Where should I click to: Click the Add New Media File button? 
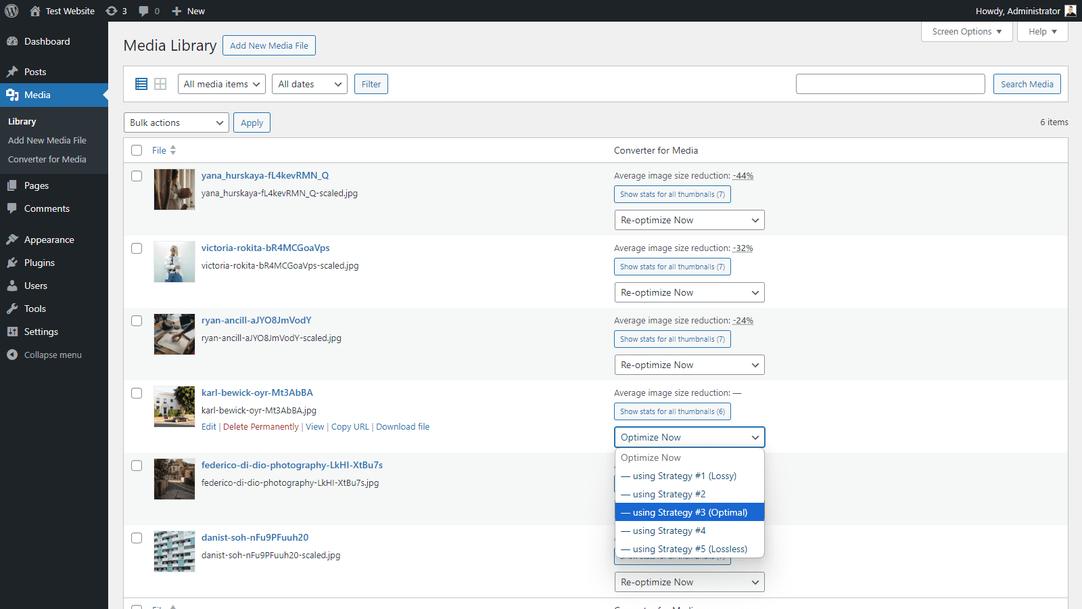[268, 45]
